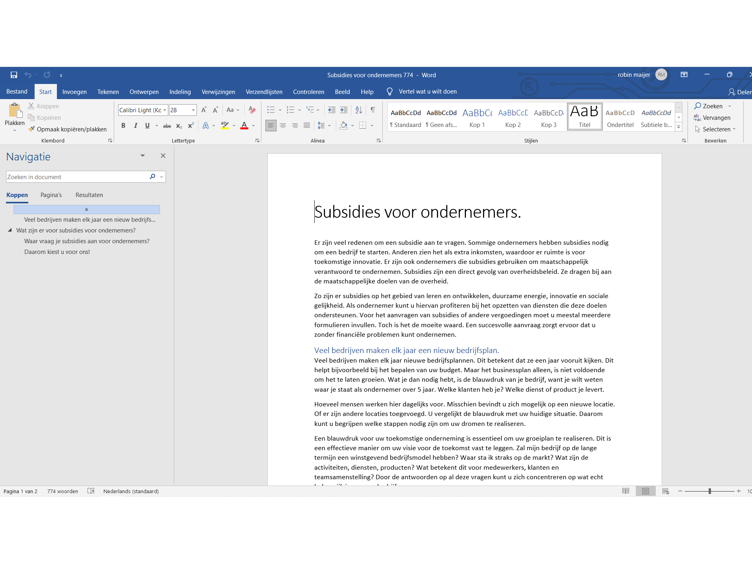Switch to Invoegen tab
The height and width of the screenshot is (564, 752).
click(74, 92)
